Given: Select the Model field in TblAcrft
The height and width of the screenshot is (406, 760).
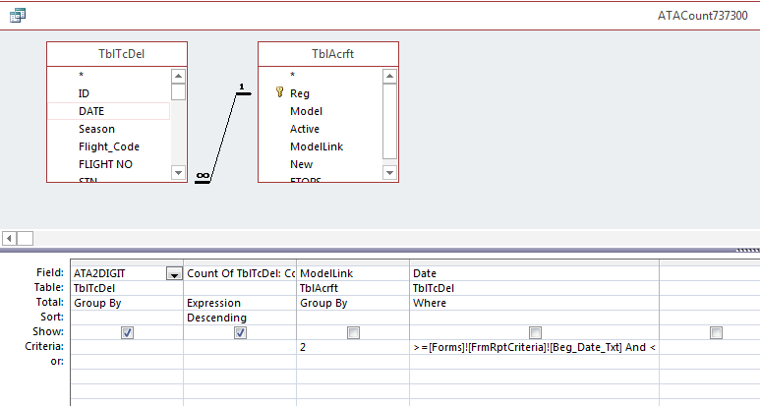Looking at the screenshot, I should point(320,111).
